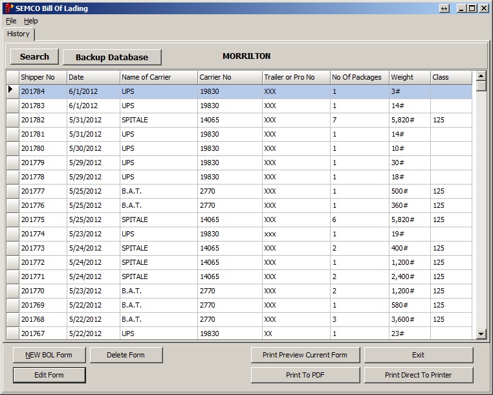Create a NEW BOL Form
Viewport: 493px width, 395px height.
point(49,355)
